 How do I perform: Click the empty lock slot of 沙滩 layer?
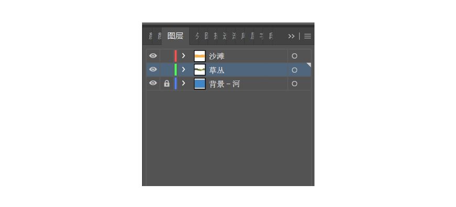167,56
